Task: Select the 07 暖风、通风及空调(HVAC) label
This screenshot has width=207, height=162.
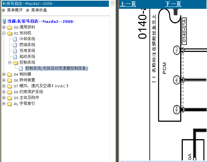Action: (x=41, y=86)
